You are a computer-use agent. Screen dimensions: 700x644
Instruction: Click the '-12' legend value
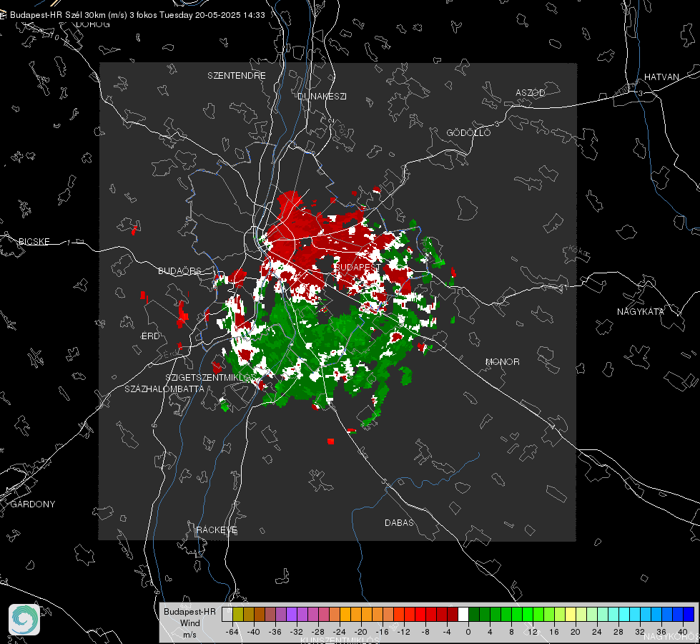[403, 632]
